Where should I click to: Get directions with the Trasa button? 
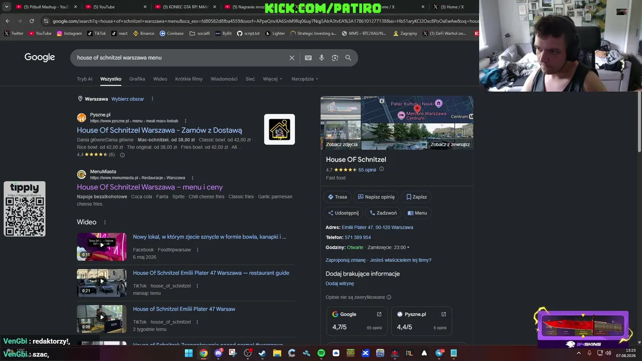pyautogui.click(x=338, y=197)
